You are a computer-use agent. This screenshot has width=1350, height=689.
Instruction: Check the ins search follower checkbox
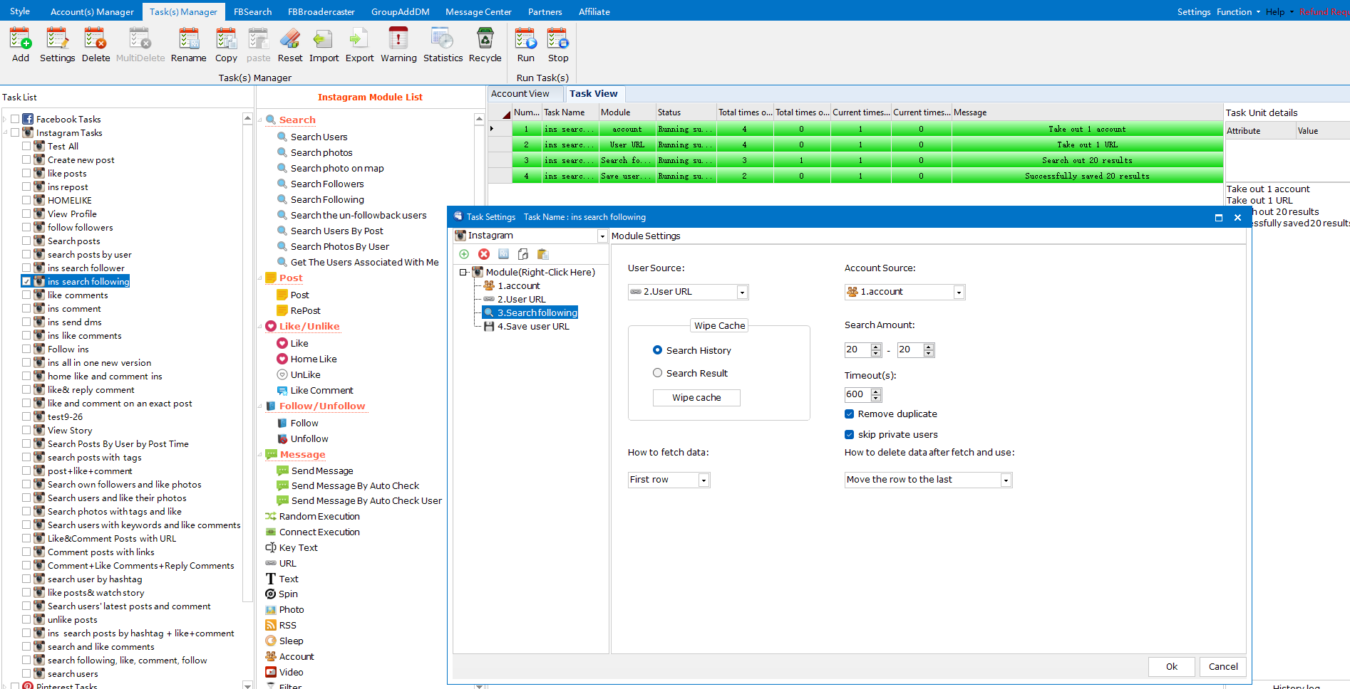(26, 268)
